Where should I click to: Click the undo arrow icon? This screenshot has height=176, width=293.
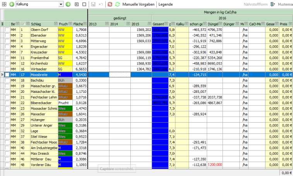101,4
